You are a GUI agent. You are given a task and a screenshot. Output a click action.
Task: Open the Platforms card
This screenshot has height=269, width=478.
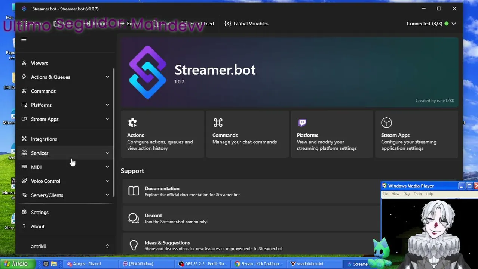pos(331,134)
